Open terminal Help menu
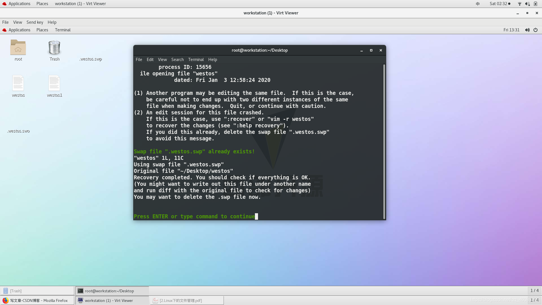542x305 pixels. point(213,60)
